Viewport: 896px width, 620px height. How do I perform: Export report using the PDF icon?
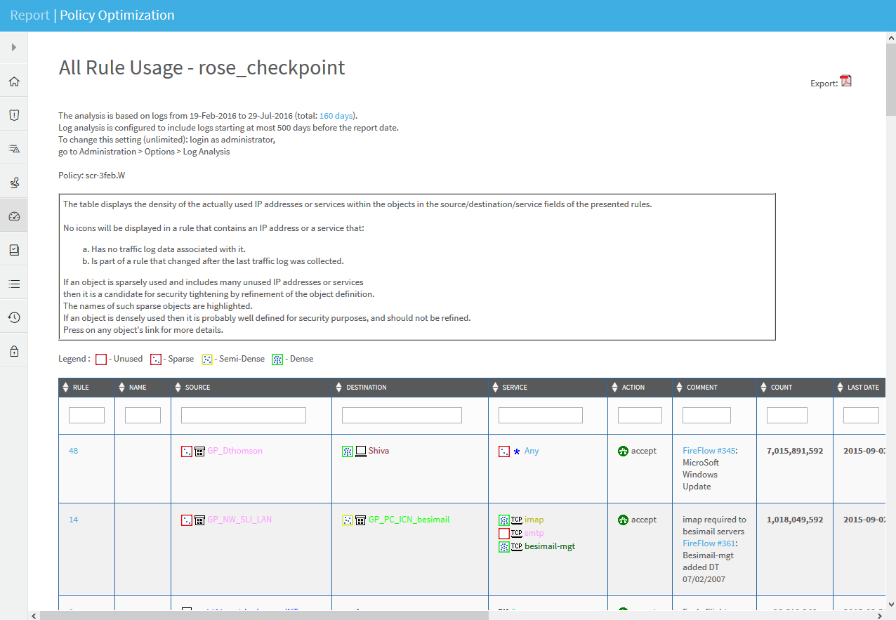click(x=845, y=81)
